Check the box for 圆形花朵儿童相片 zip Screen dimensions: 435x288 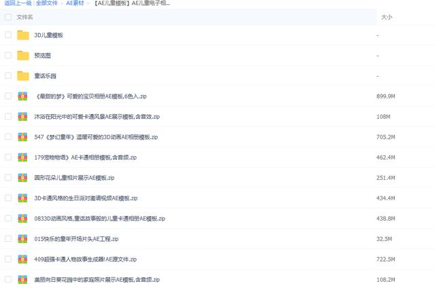coord(8,177)
